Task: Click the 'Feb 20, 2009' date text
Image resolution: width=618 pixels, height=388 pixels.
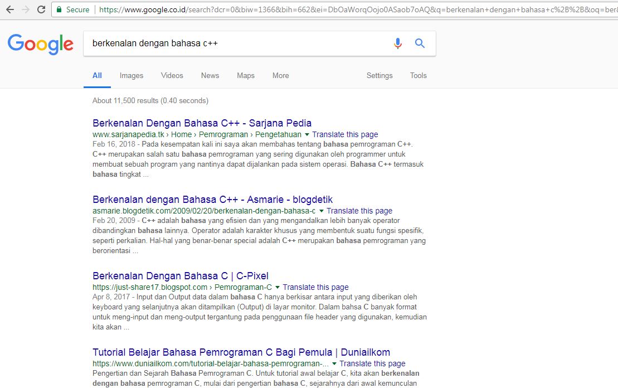Action: coord(114,220)
